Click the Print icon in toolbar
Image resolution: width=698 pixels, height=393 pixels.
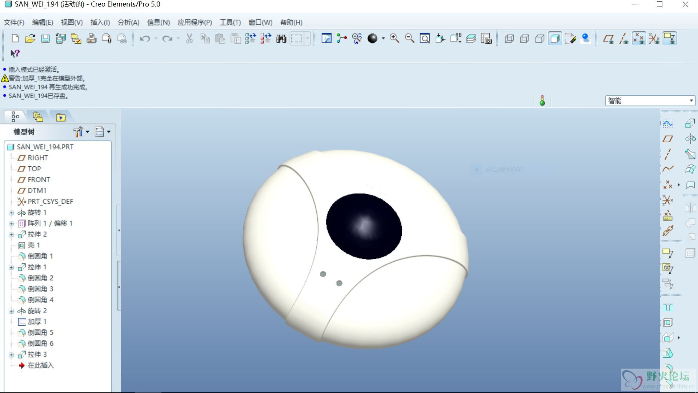click(x=91, y=39)
